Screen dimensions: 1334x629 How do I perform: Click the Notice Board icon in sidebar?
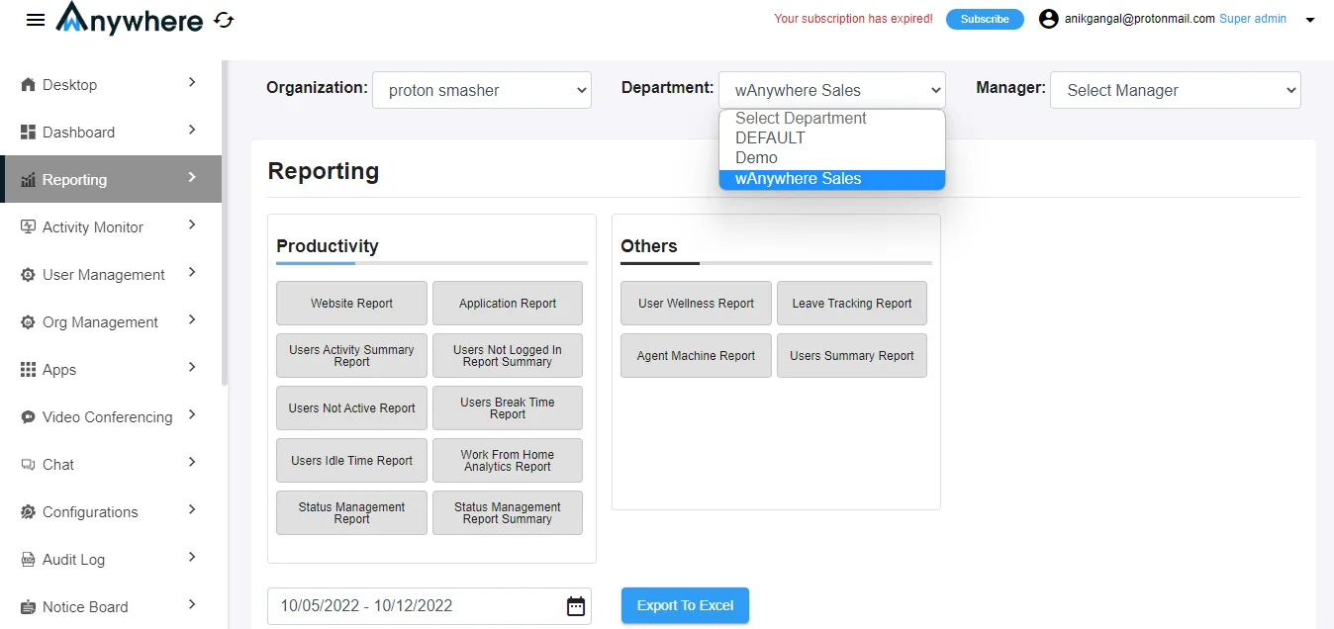(28, 607)
